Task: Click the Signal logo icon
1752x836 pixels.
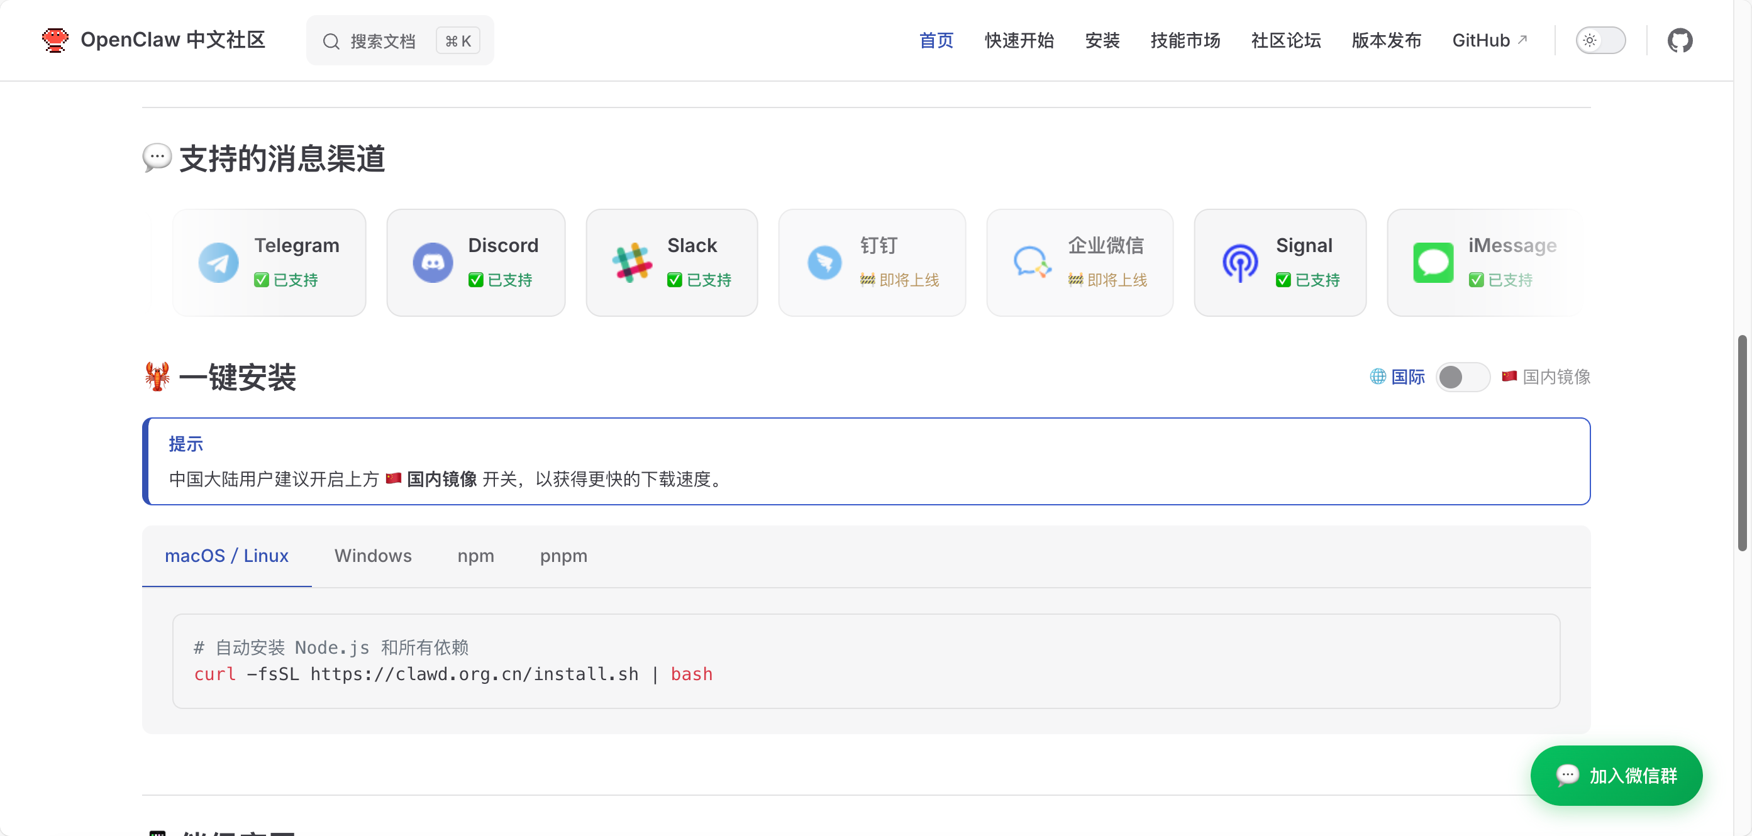Action: [x=1240, y=263]
